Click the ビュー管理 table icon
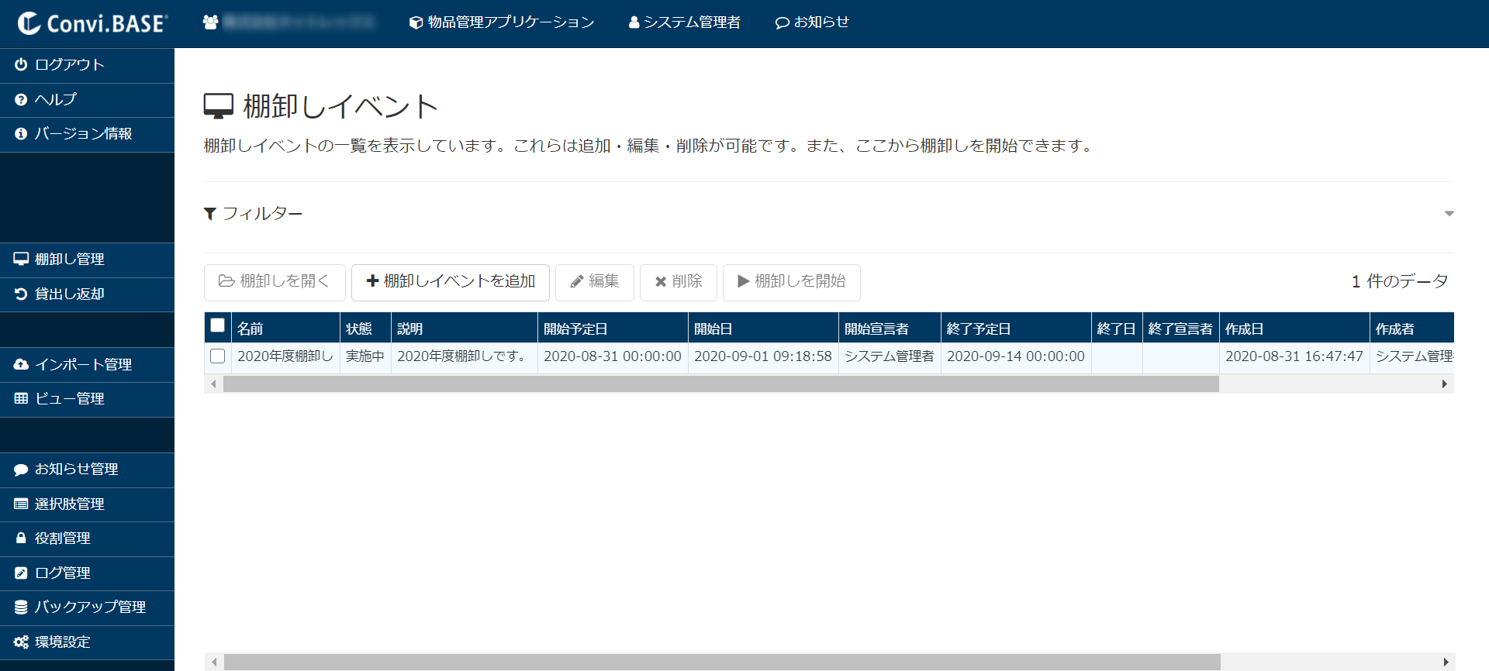This screenshot has width=1489, height=671. (x=21, y=398)
